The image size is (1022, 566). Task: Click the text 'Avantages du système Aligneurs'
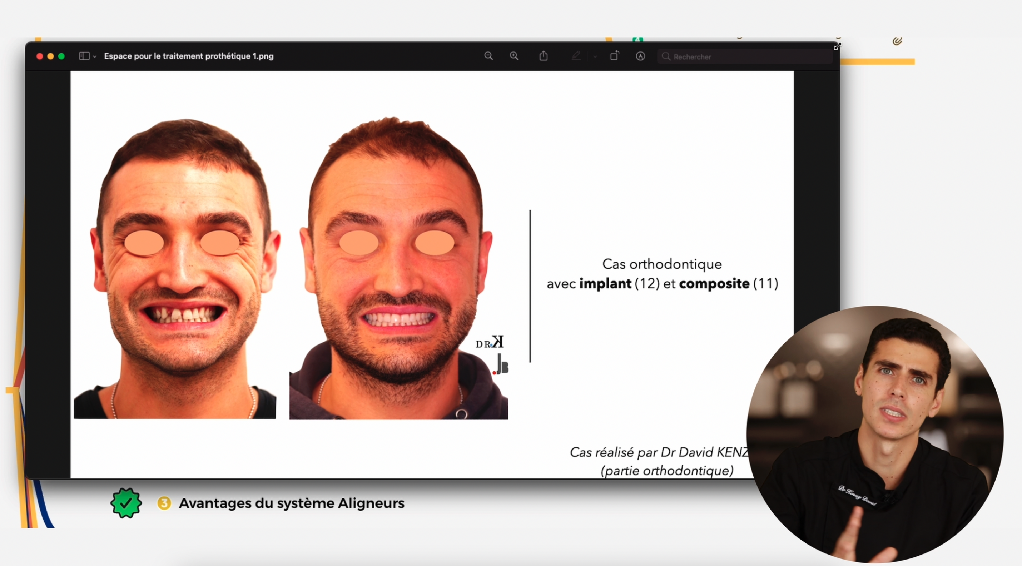tap(292, 503)
